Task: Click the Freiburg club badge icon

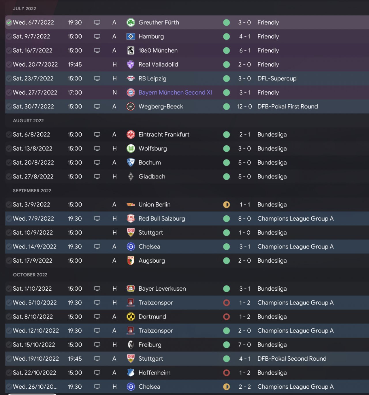Action: point(131,345)
